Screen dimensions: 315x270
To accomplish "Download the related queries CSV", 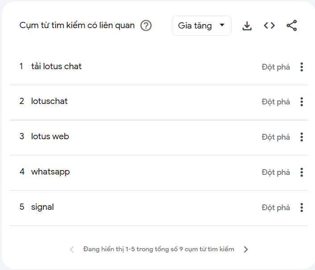I will point(247,26).
